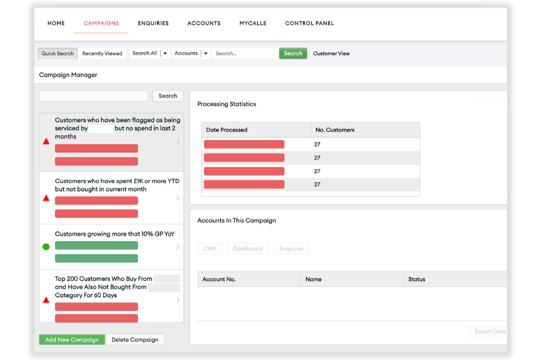Sort by Date Processed column header
Viewport: 540px width, 360px height.
[x=226, y=129]
